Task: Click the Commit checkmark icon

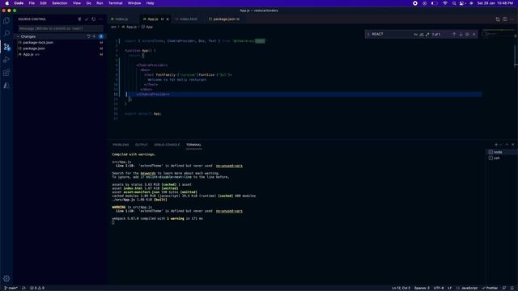Action: 87,19
